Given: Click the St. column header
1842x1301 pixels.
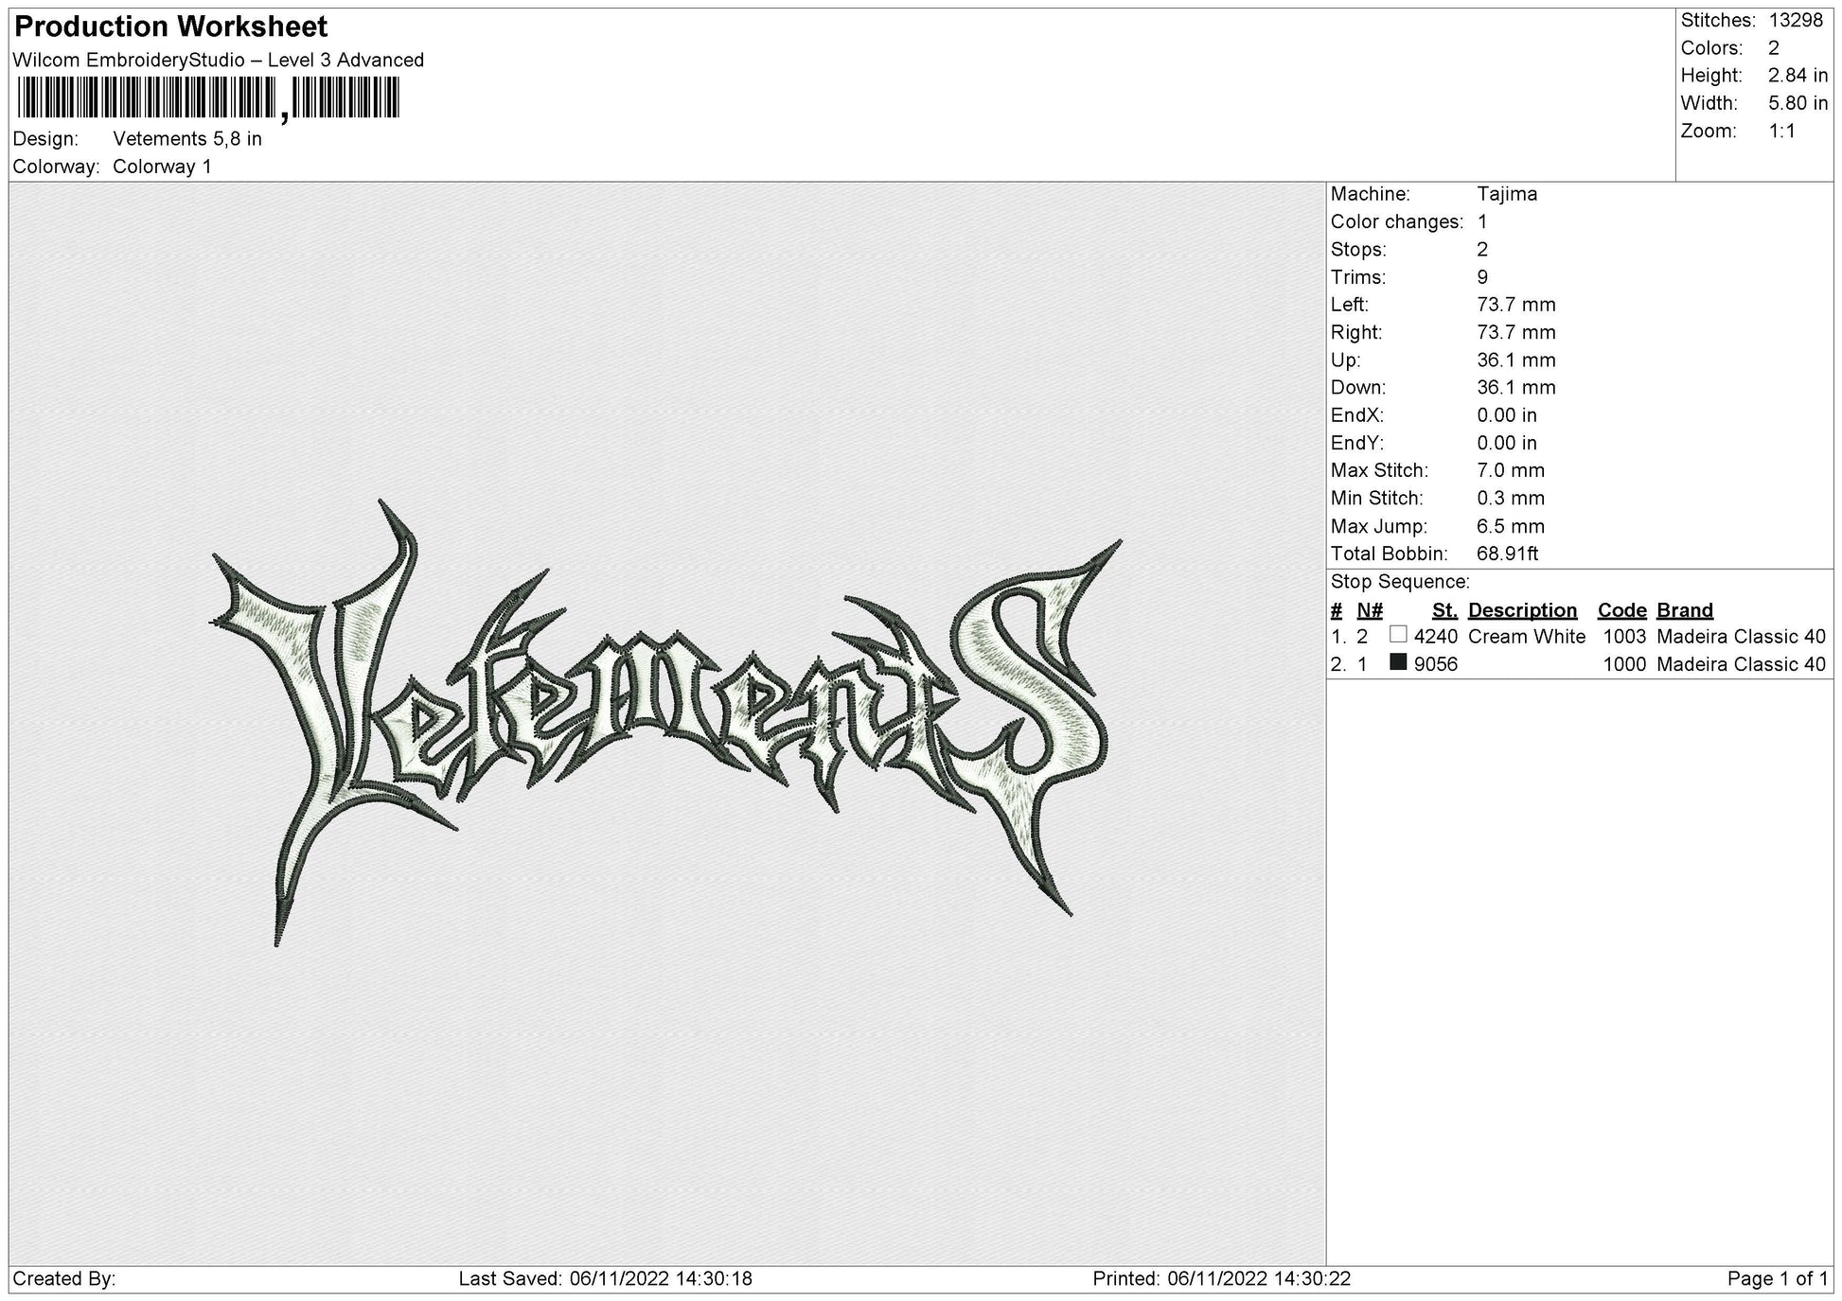Looking at the screenshot, I should click(x=1444, y=610).
